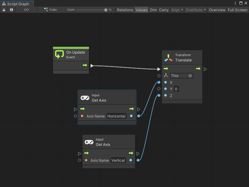Click the lock icon in the toolbar
Image resolution: width=249 pixels, height=187 pixels.
pyautogui.click(x=4, y=10)
